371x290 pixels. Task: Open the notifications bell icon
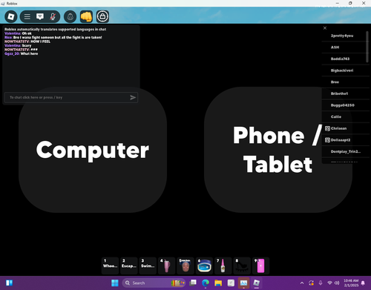coord(363,283)
